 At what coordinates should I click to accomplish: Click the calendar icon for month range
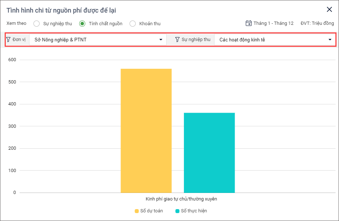click(248, 23)
